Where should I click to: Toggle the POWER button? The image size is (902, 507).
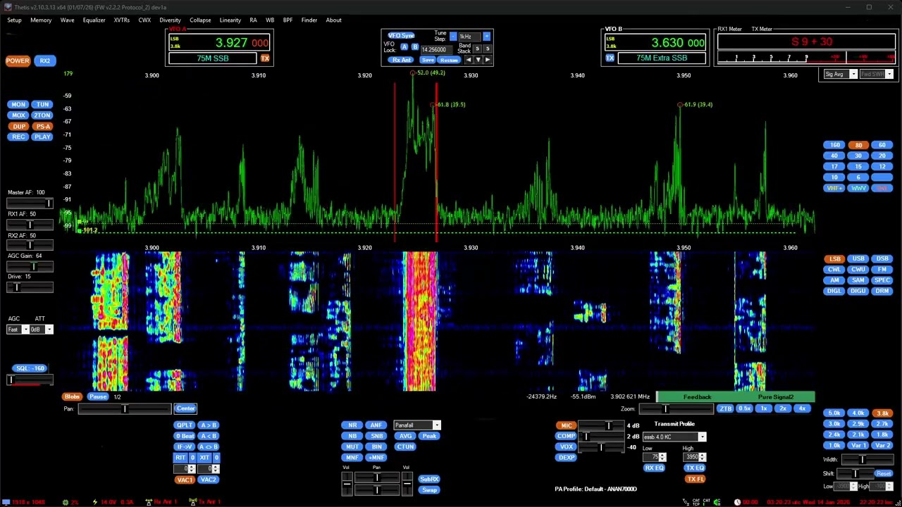tap(18, 61)
